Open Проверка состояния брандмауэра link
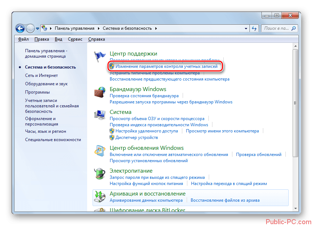313x226 pixels. [x=144, y=96]
